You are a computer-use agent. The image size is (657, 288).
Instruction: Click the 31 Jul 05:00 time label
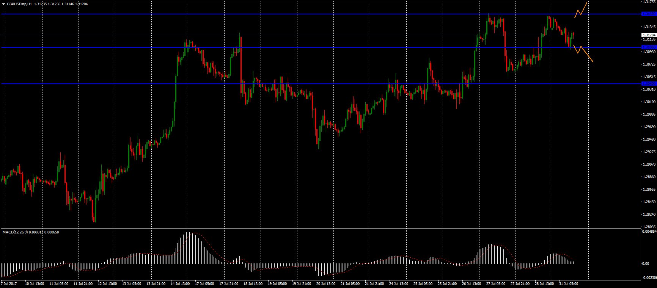(x=569, y=283)
